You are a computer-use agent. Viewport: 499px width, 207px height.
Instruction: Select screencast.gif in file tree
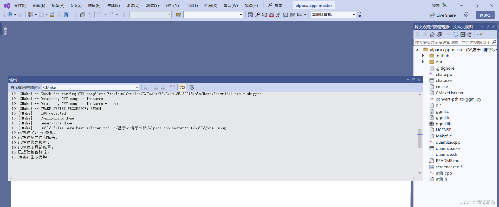pyautogui.click(x=449, y=167)
